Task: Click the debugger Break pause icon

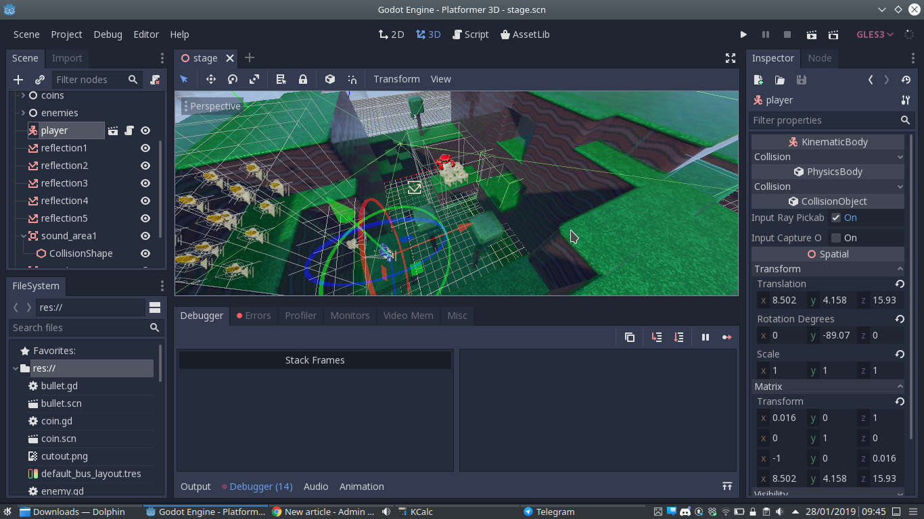Action: [706, 337]
